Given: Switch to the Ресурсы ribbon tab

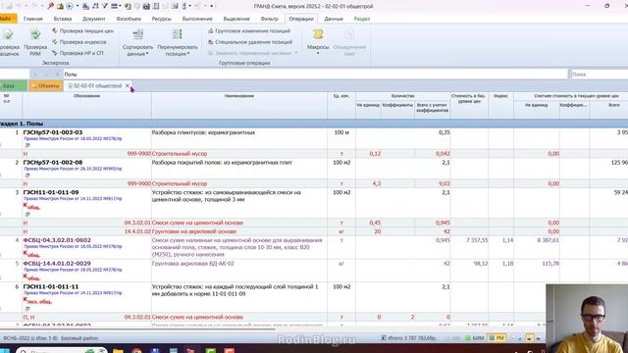Looking at the screenshot, I should [x=161, y=19].
